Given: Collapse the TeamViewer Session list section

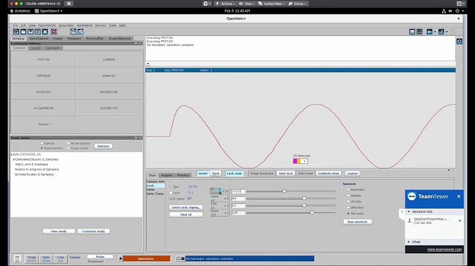Looking at the screenshot, I should [408, 211].
